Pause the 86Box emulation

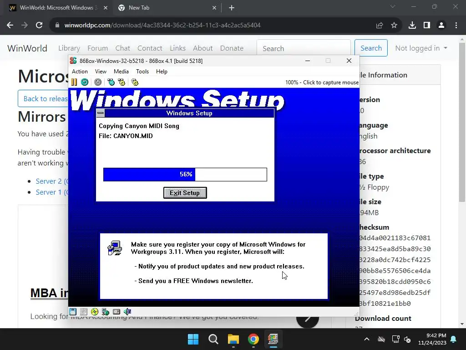pos(74,82)
